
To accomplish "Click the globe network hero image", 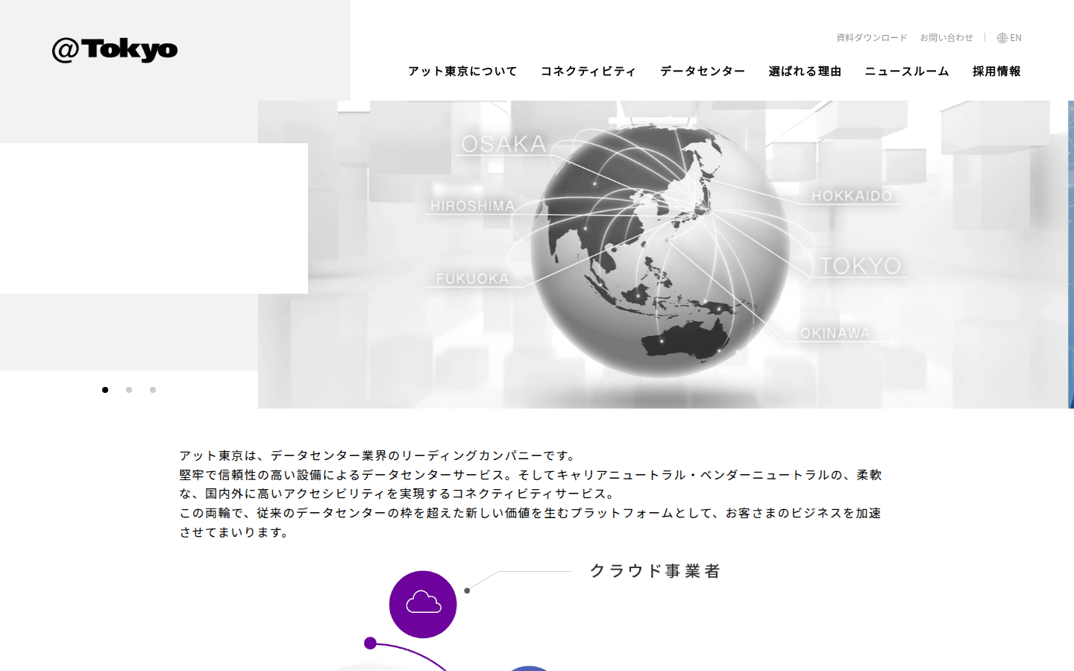I will 663,254.
